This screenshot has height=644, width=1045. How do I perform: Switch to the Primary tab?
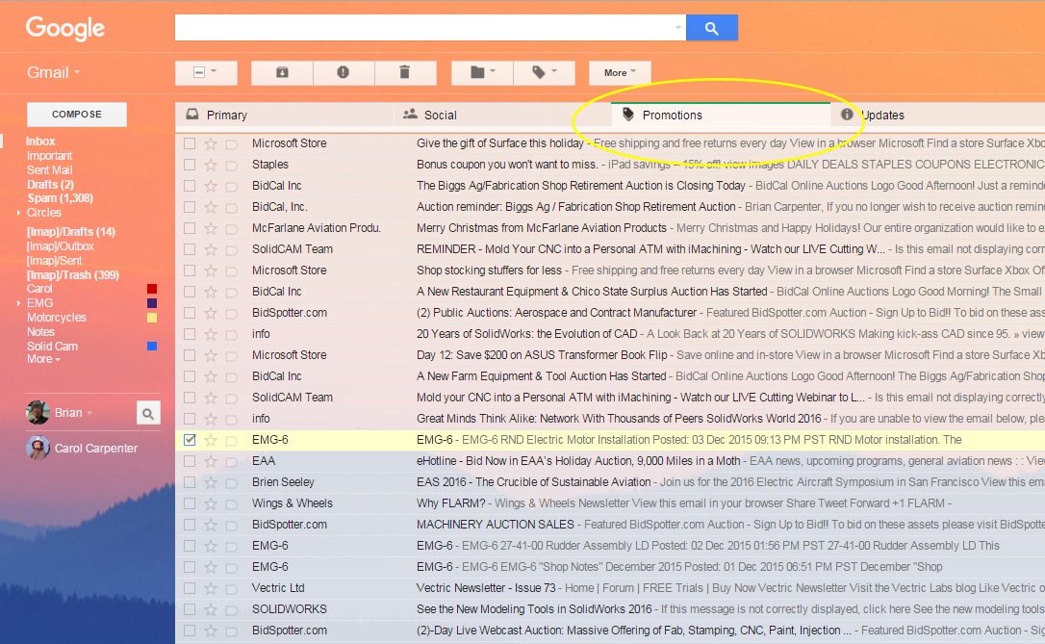pos(285,115)
